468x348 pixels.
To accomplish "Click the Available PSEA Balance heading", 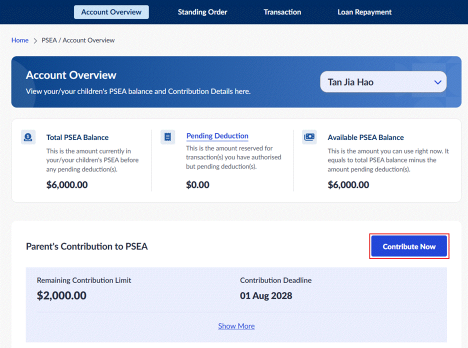I will [365, 137].
